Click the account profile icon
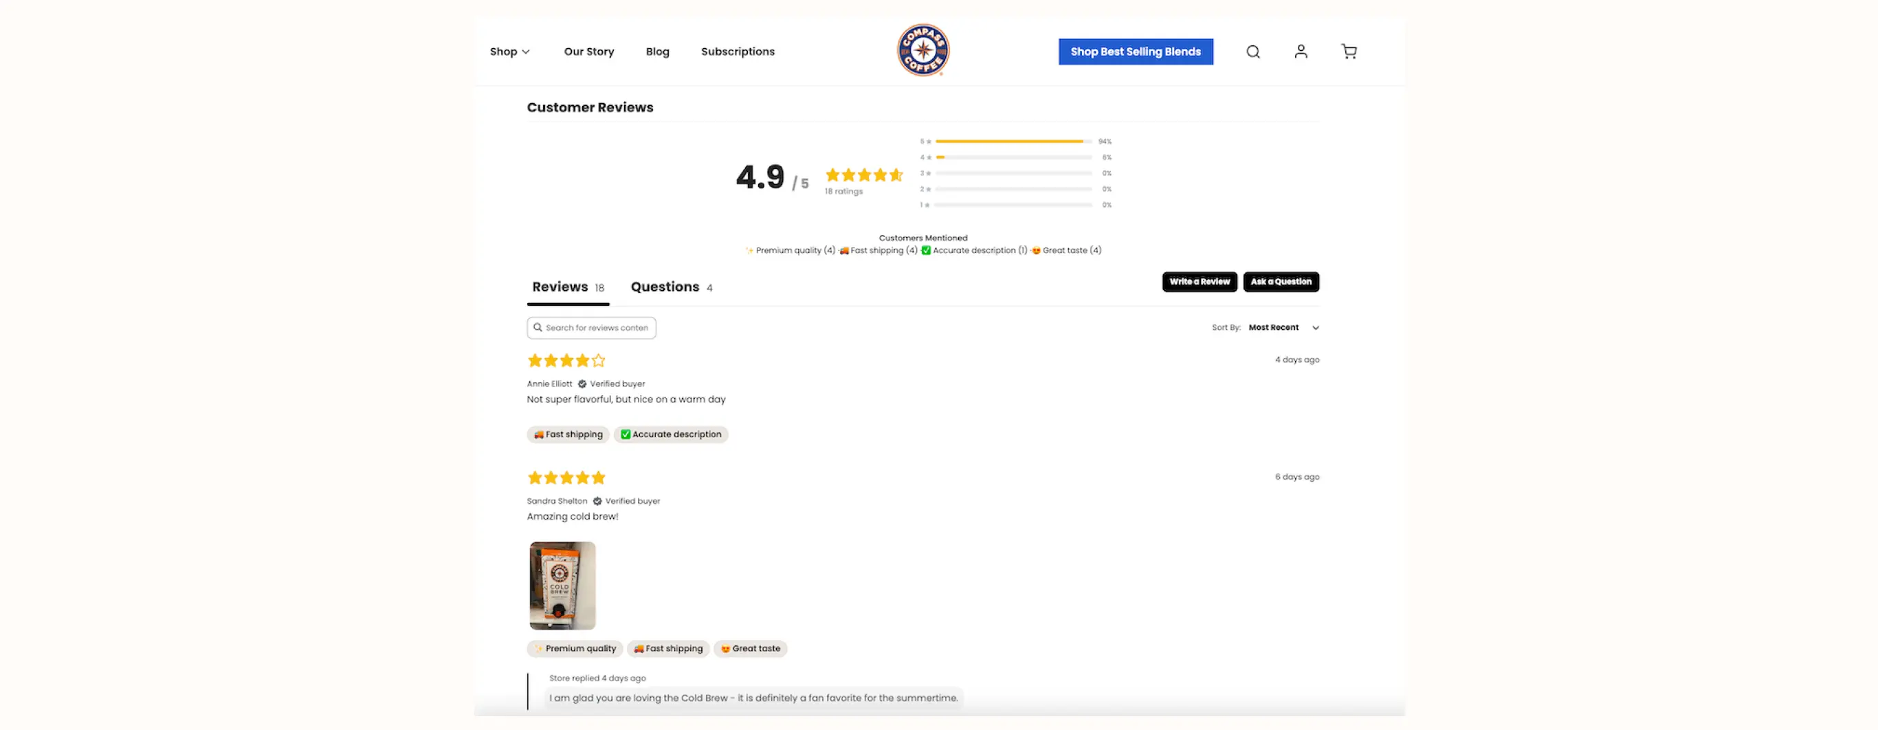Screen dimensions: 1878x730 pos(1301,51)
